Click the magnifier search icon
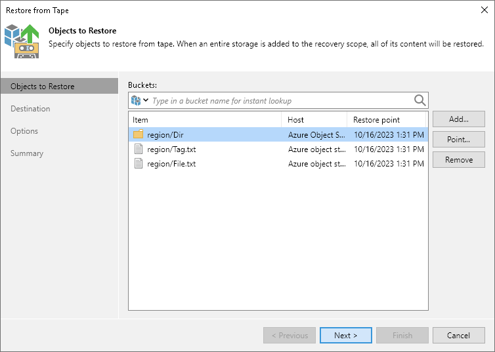 (420, 100)
